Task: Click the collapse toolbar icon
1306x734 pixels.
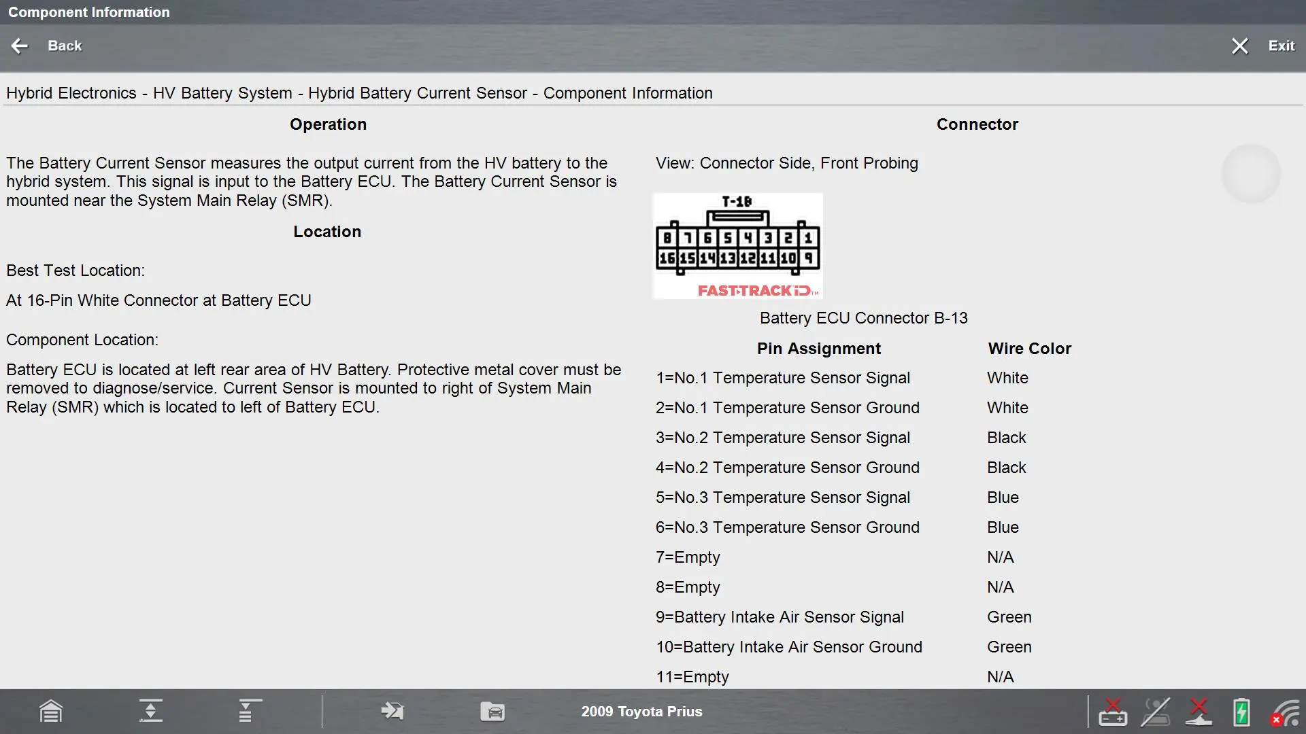Action: pyautogui.click(x=150, y=711)
